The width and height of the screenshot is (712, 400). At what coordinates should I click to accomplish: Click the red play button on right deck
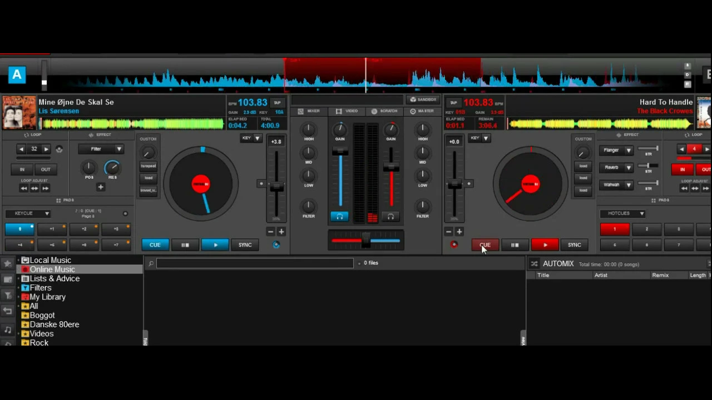tap(545, 245)
